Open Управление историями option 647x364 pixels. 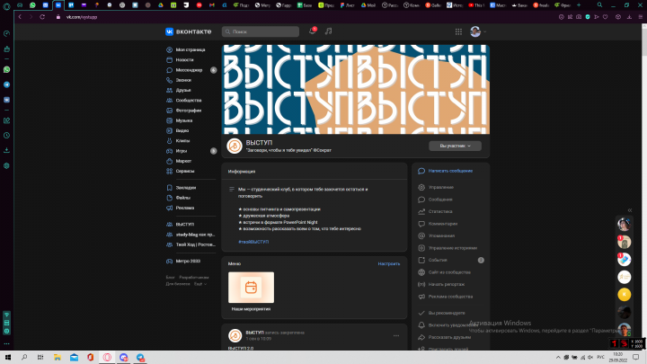tap(452, 248)
